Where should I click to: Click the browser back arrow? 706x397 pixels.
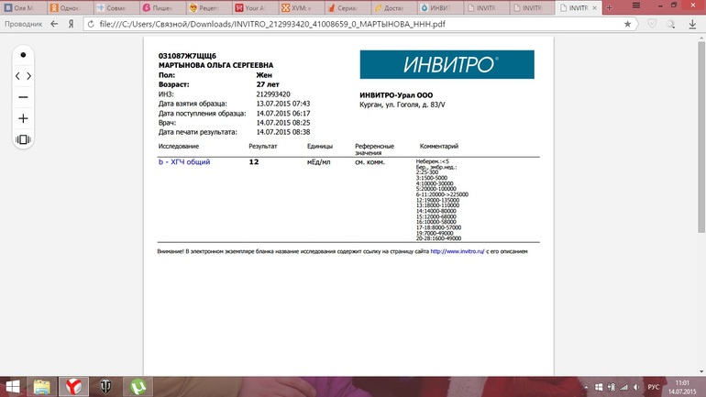[x=56, y=25]
